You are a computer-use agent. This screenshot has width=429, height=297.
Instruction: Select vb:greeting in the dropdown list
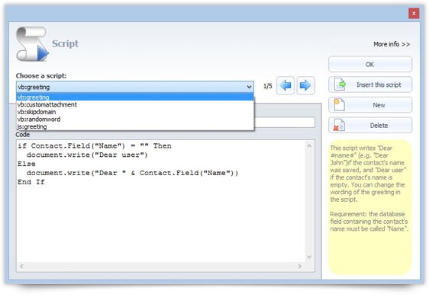135,97
